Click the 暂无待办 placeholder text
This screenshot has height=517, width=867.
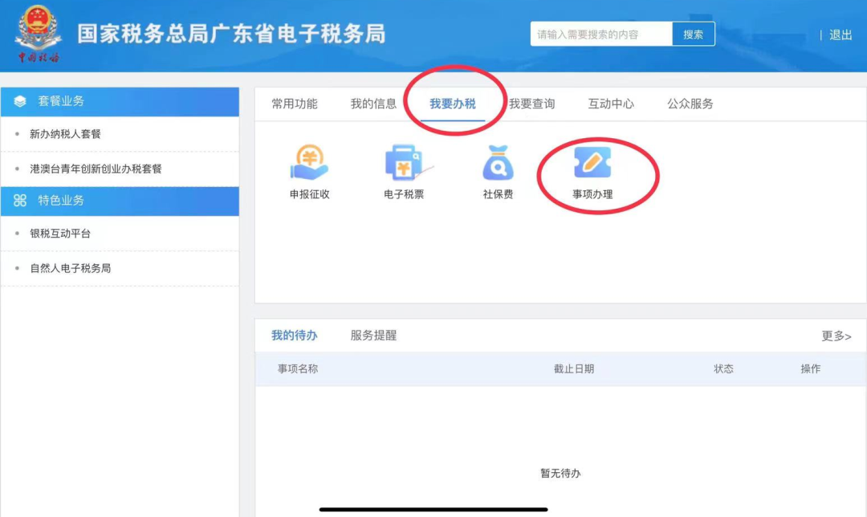pos(560,474)
